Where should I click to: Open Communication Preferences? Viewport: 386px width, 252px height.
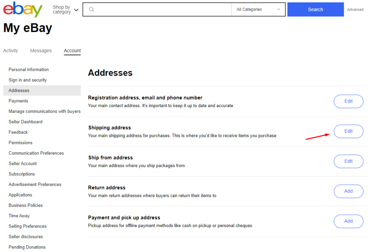[36, 153]
